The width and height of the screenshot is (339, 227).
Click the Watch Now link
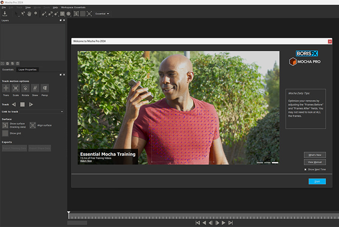[x=86, y=161]
